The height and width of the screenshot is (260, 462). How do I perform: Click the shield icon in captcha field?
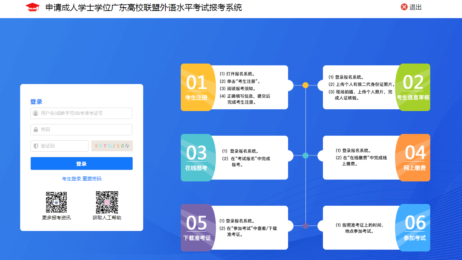point(36,146)
